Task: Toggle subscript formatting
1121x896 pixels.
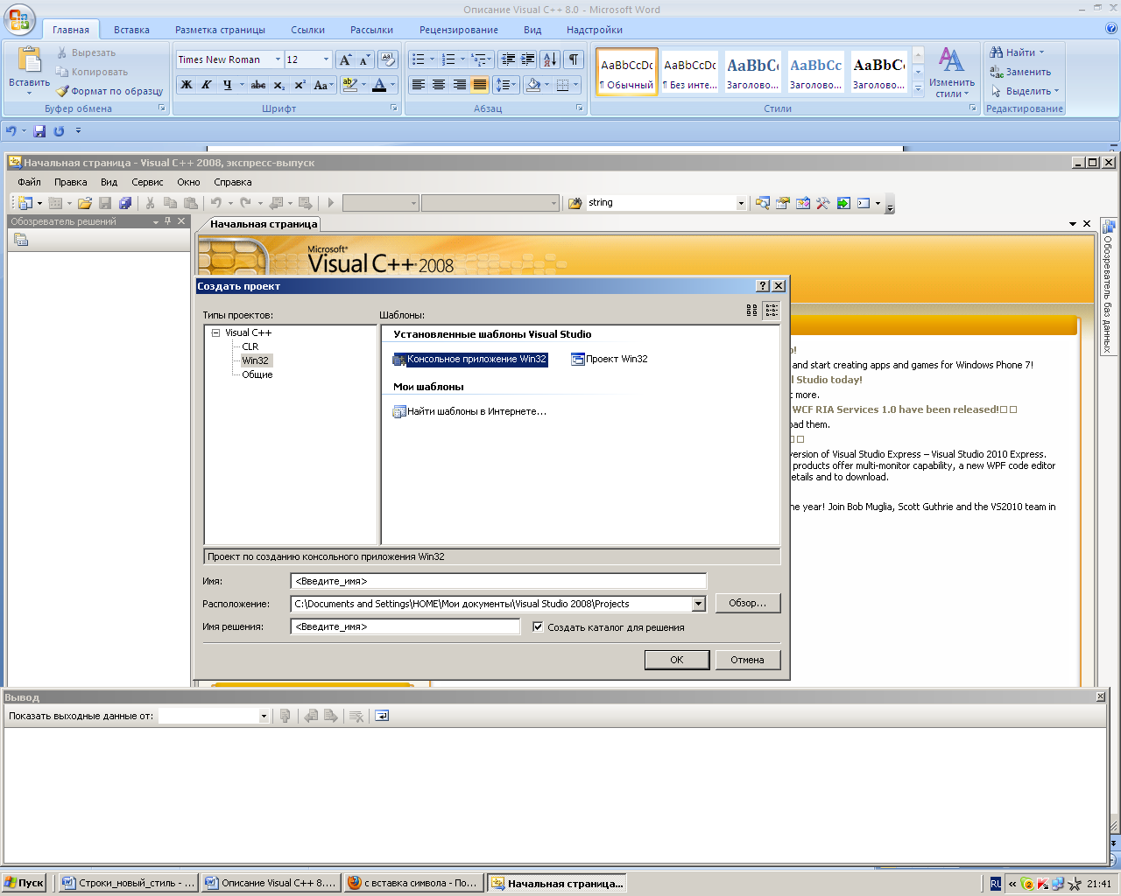Action: pyautogui.click(x=279, y=85)
